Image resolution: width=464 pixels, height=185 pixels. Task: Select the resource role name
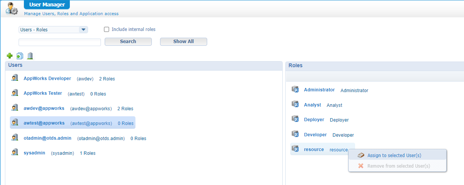coord(314,150)
